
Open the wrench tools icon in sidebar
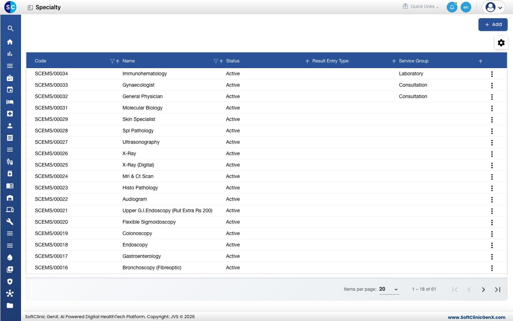pyautogui.click(x=10, y=221)
